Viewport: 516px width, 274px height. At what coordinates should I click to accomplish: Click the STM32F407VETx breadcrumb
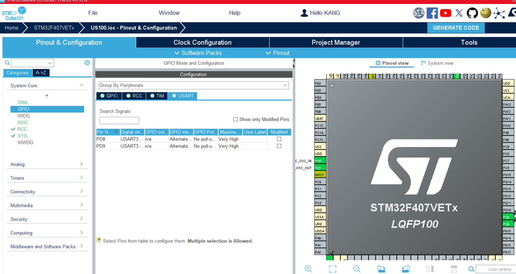(54, 28)
